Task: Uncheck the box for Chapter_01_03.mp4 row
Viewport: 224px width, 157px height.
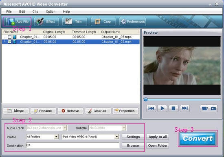Action: click(x=10, y=42)
